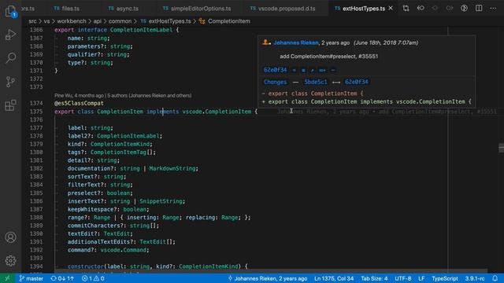Split the editor to the right

point(479,9)
